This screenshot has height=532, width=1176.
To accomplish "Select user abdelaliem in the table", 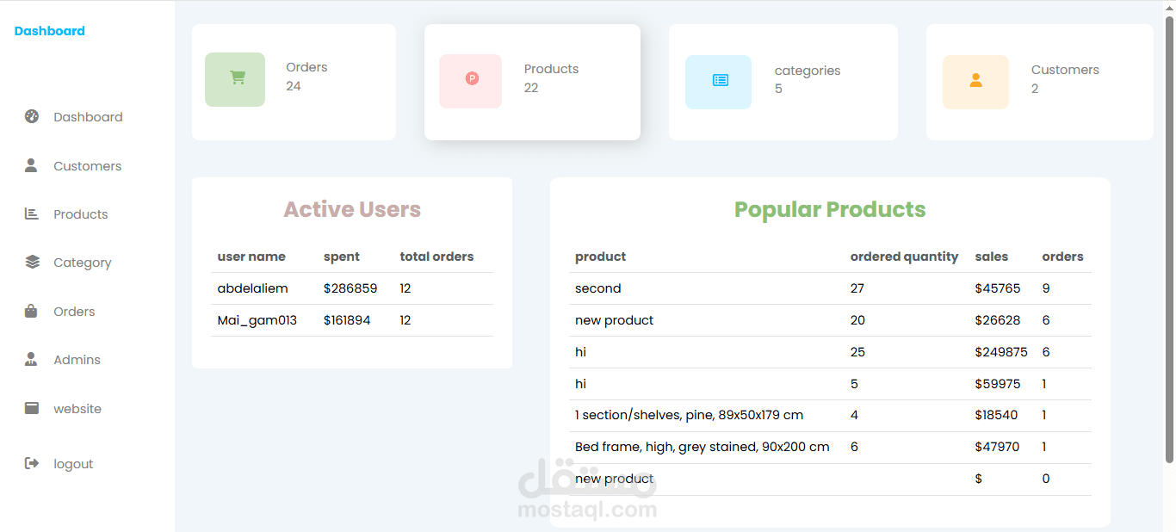I will pos(252,288).
